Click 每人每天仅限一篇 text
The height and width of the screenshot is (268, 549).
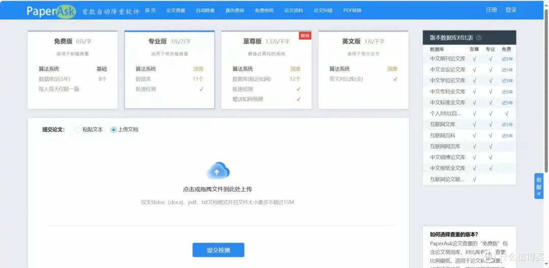(x=59, y=89)
